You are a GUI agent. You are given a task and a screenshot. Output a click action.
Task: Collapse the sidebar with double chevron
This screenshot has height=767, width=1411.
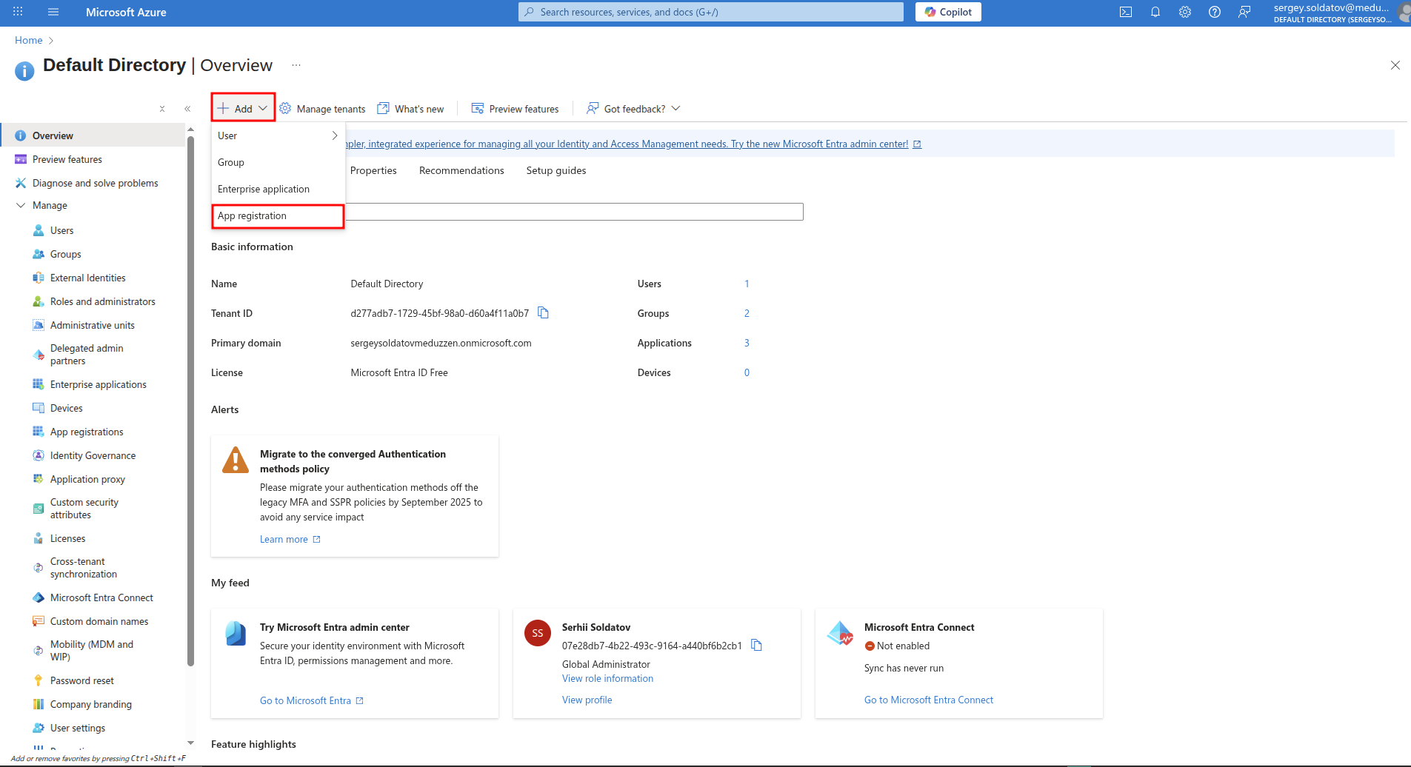coord(187,109)
